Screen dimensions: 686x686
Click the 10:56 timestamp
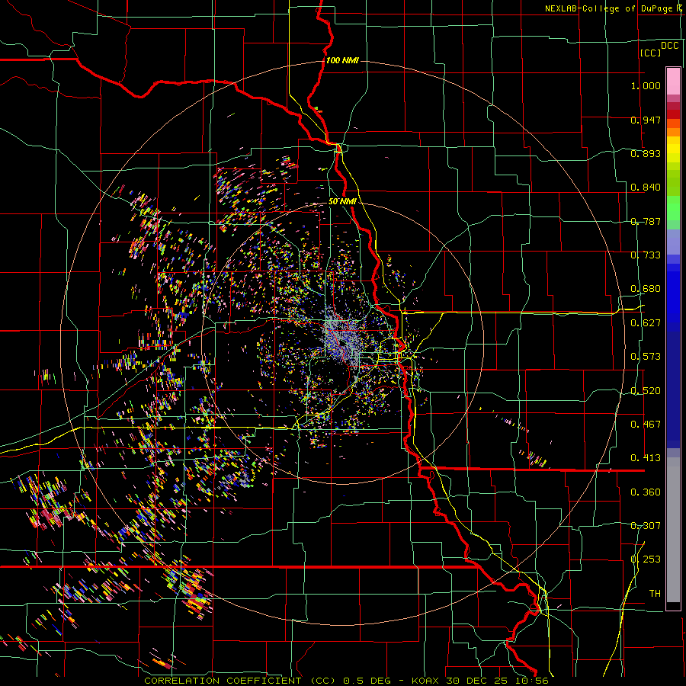(531, 681)
